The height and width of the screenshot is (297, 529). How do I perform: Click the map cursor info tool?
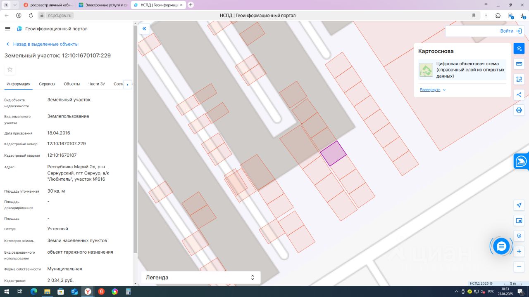tap(519, 236)
